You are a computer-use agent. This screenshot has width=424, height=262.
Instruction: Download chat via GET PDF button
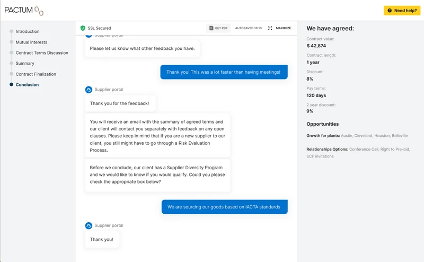[218, 28]
